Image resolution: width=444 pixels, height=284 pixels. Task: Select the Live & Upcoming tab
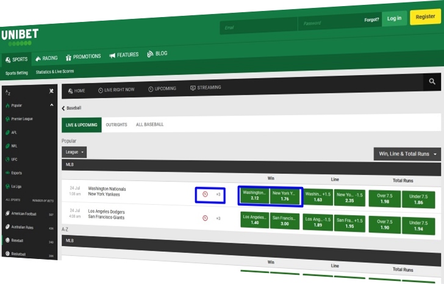pyautogui.click(x=82, y=125)
